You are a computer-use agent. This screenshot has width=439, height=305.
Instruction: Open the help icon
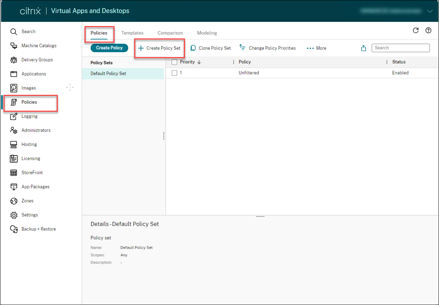[x=428, y=31]
